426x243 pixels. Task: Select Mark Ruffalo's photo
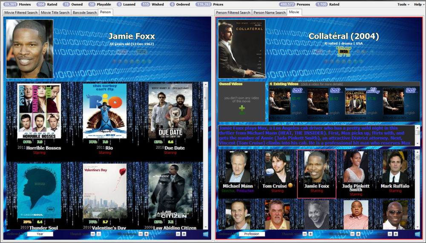point(395,167)
